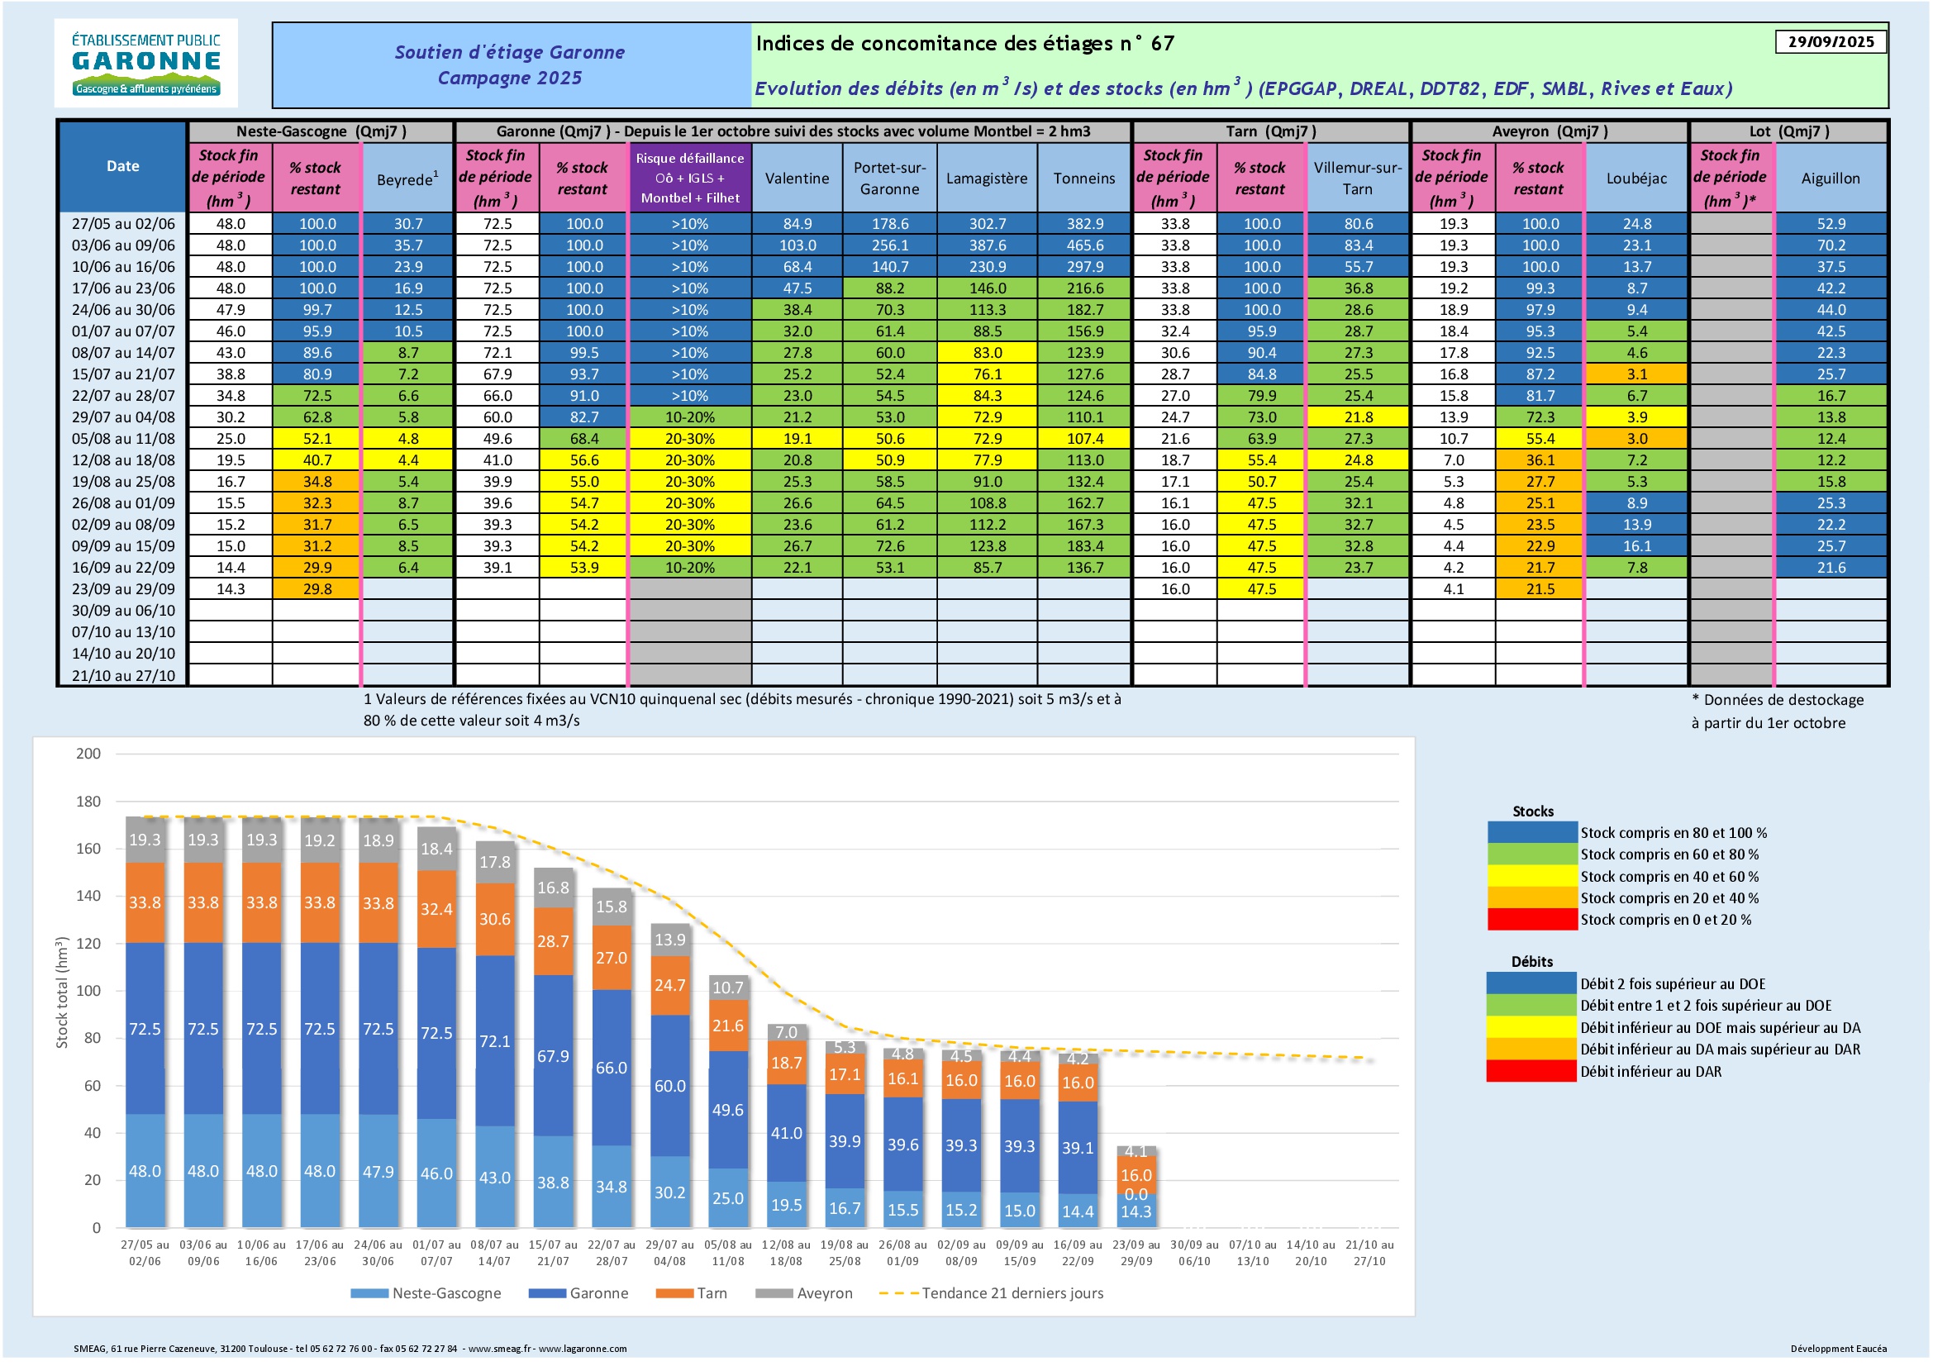Click the 'Risque défaillance' purple header cell

click(689, 178)
